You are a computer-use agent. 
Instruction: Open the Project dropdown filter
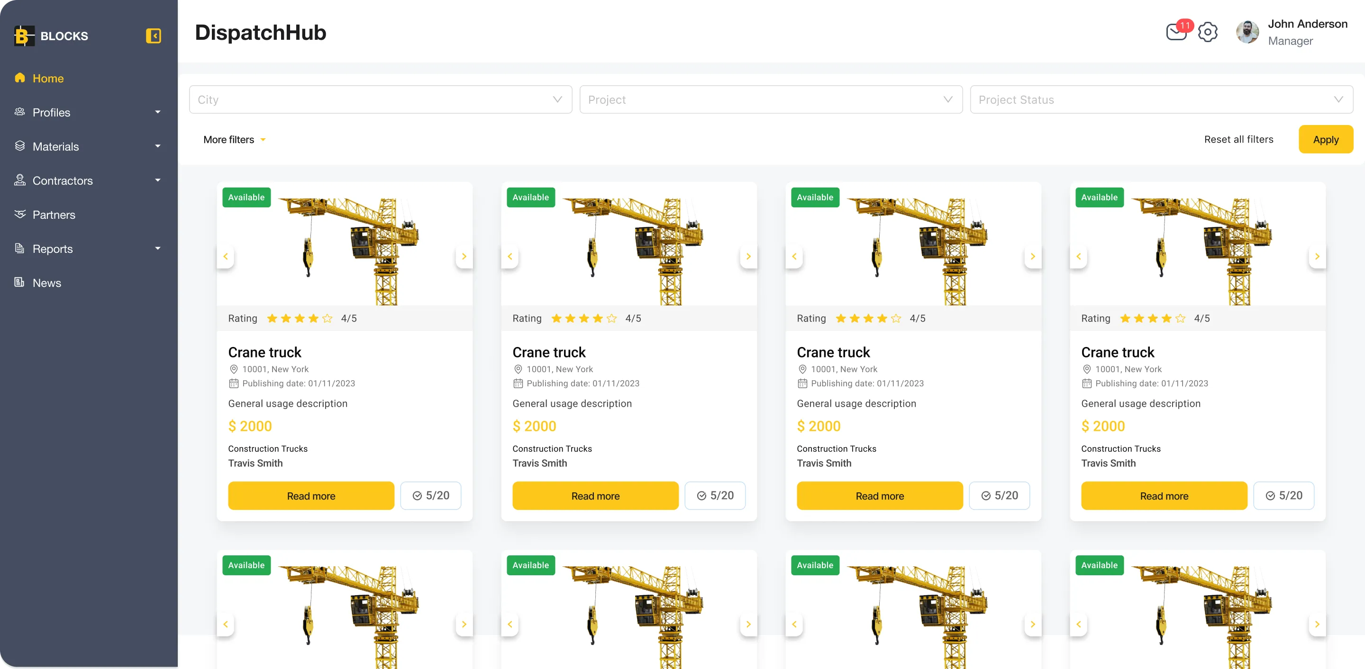[x=771, y=99]
